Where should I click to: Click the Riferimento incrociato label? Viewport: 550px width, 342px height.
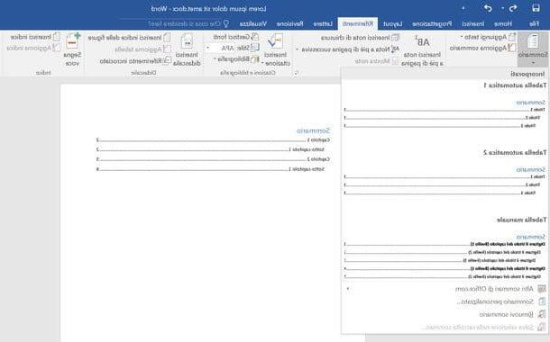click(x=131, y=60)
